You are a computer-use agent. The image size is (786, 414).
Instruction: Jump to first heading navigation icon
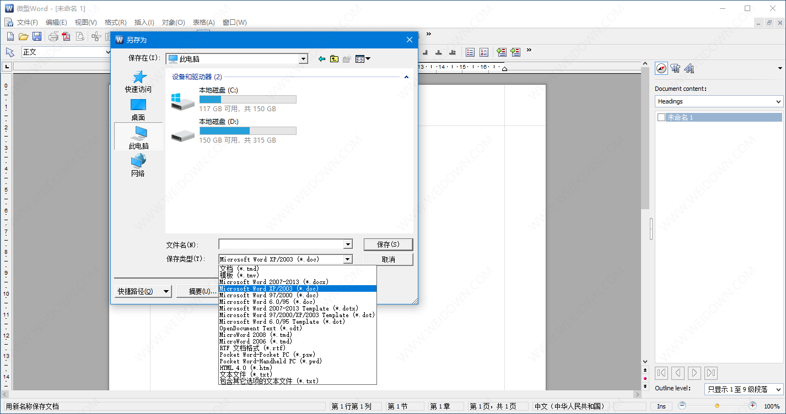point(661,373)
